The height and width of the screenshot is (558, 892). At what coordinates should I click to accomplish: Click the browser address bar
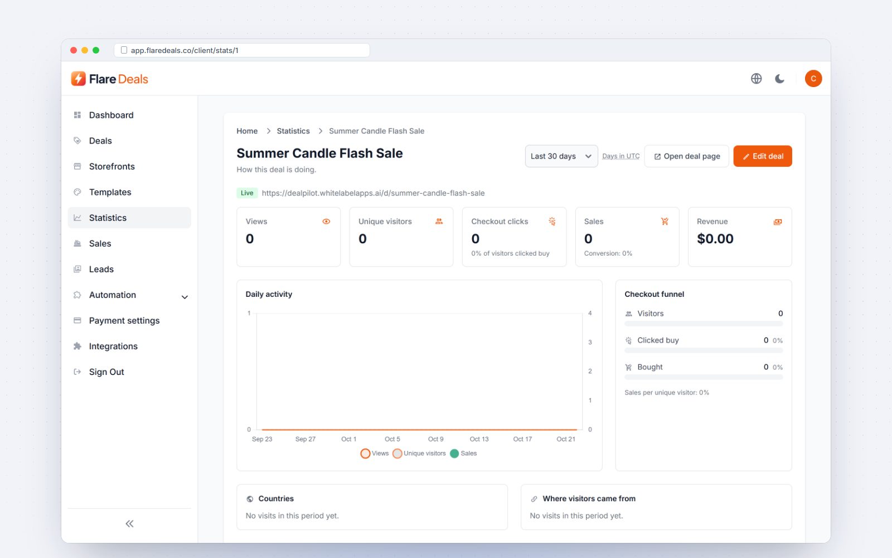pos(242,50)
